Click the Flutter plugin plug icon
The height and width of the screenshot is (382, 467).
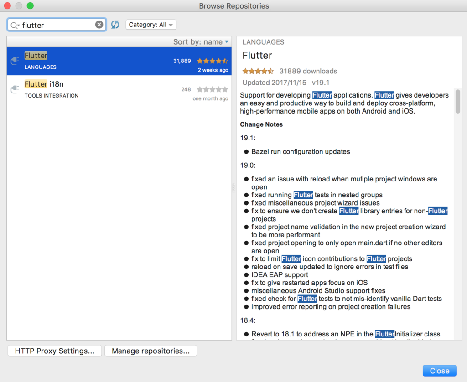coord(15,61)
